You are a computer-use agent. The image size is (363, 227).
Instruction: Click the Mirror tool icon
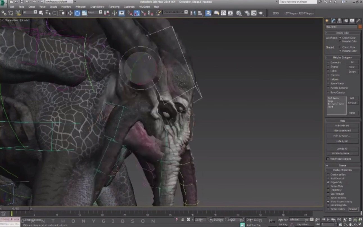[193, 13]
